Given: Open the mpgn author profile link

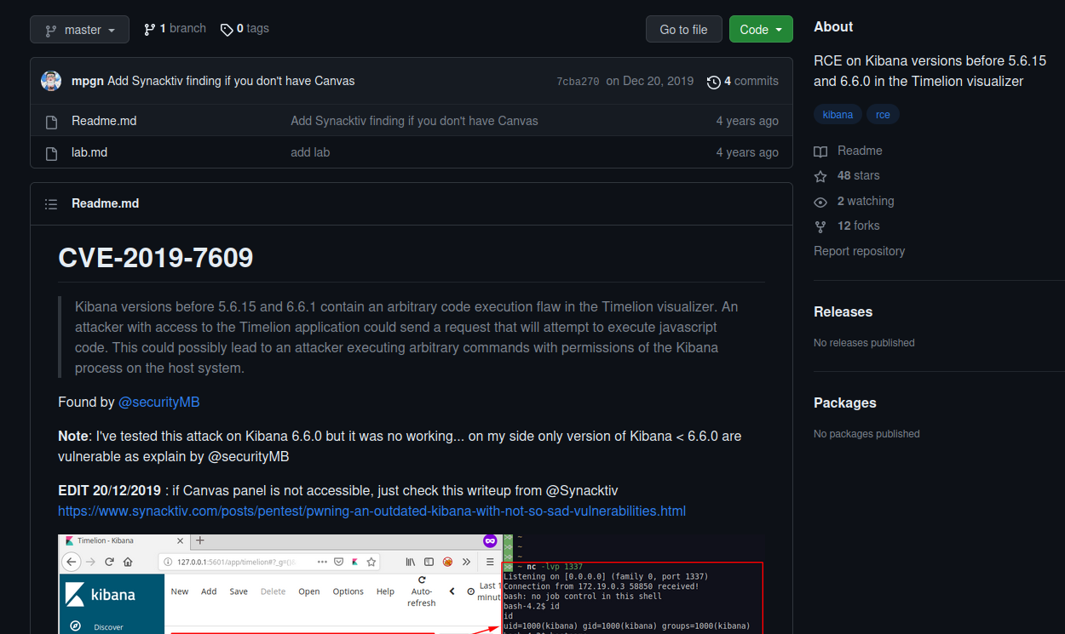Looking at the screenshot, I should point(88,81).
